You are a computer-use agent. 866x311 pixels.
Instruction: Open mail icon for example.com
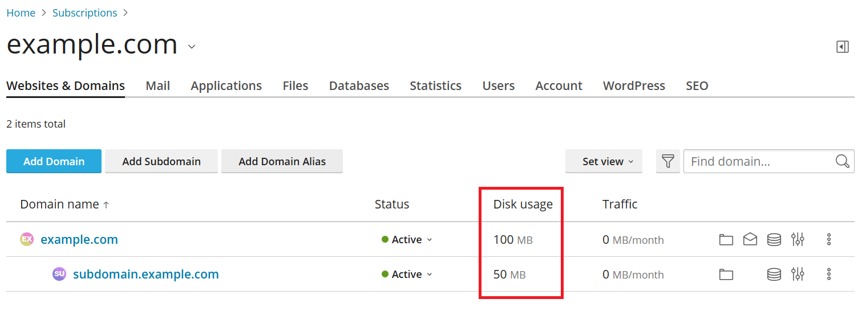coord(750,240)
